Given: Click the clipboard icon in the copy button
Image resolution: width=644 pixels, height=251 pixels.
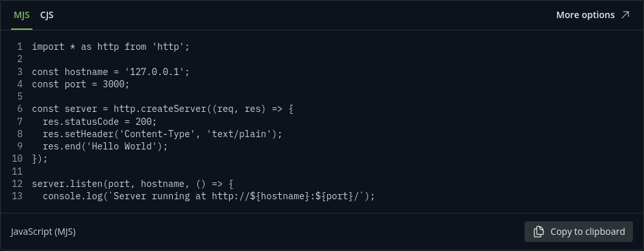Looking at the screenshot, I should tap(538, 232).
